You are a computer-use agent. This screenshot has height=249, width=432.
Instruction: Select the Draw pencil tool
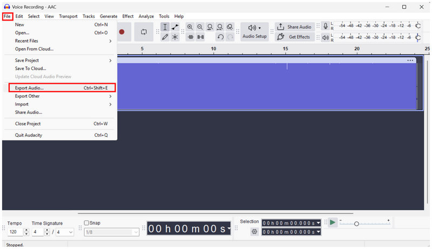(165, 37)
